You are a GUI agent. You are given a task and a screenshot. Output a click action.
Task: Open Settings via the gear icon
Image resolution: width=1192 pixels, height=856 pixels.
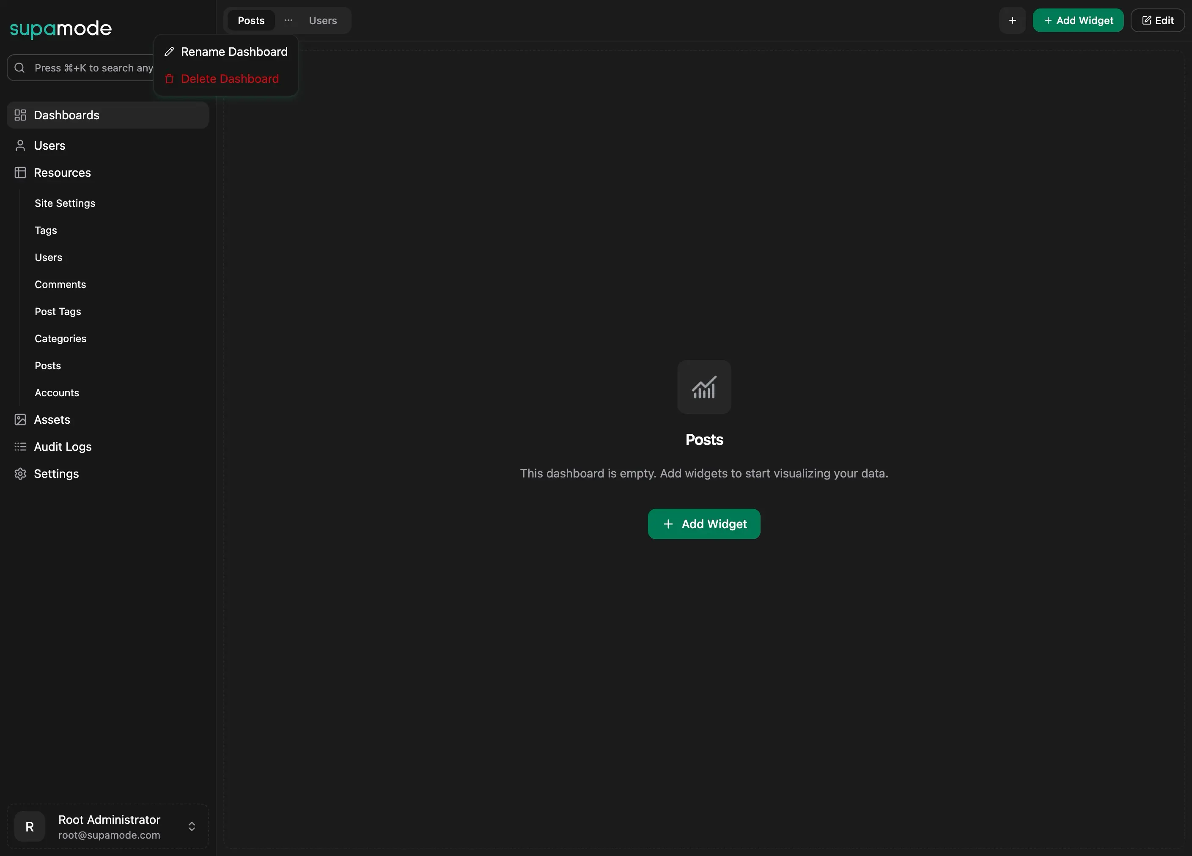tap(20, 473)
